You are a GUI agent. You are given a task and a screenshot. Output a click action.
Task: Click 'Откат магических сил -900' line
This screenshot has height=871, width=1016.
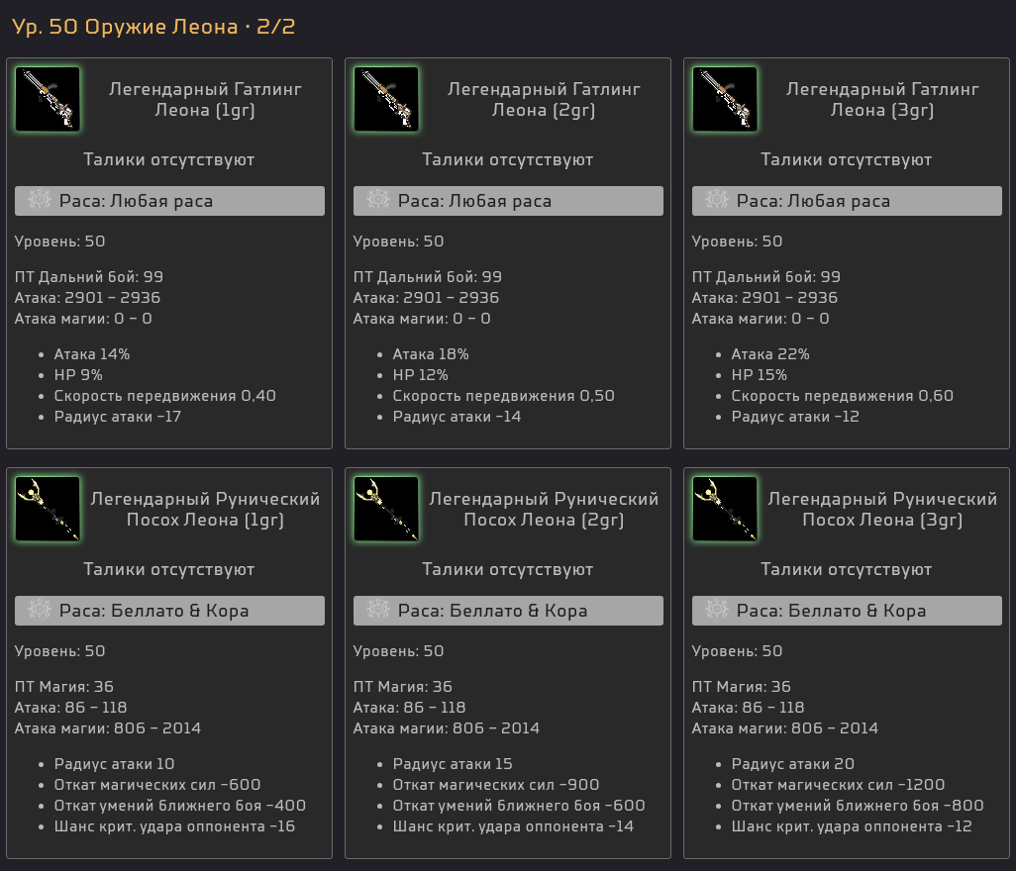(x=496, y=785)
